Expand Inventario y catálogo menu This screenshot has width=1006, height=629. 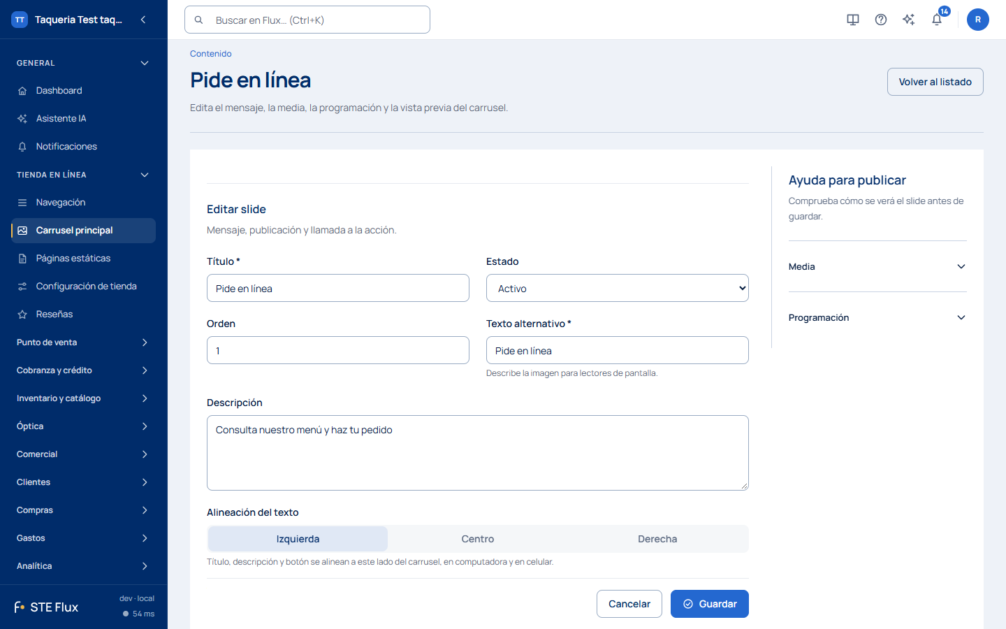point(83,398)
